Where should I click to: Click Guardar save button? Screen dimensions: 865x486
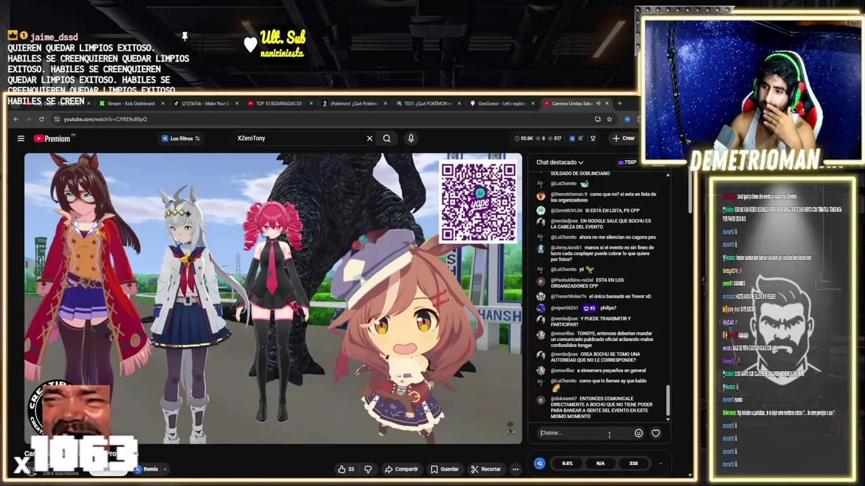[x=445, y=469]
